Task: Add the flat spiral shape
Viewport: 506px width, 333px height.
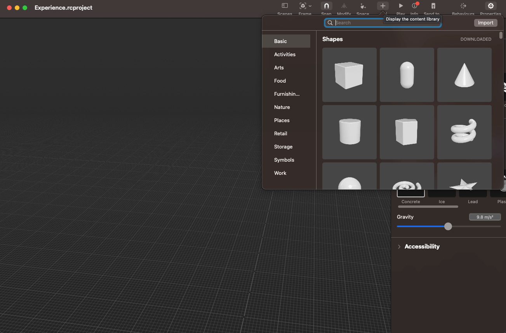Action: (x=407, y=176)
